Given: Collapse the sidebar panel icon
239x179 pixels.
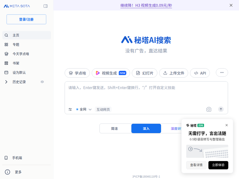Looking at the screenshot, I should (x=45, y=6).
